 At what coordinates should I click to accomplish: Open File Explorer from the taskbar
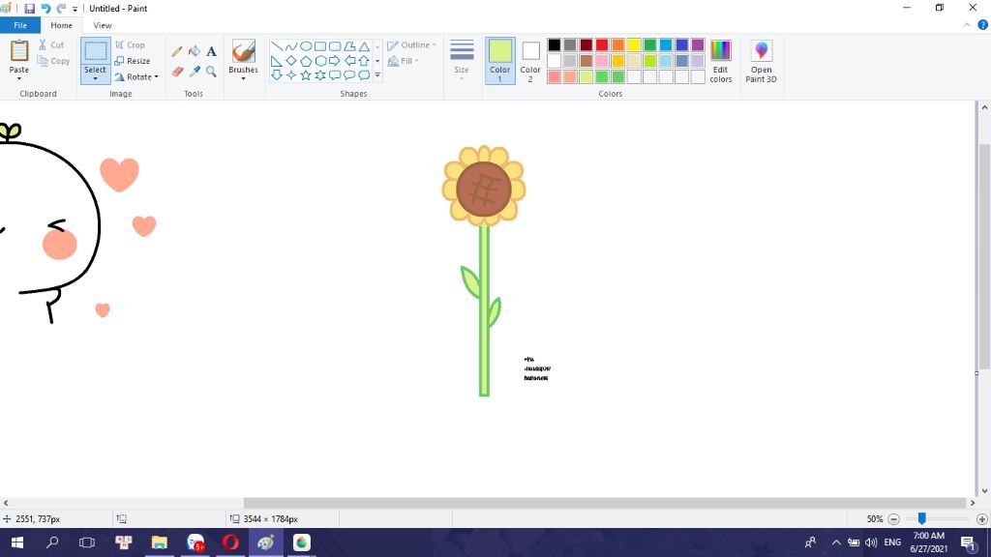coord(160,542)
